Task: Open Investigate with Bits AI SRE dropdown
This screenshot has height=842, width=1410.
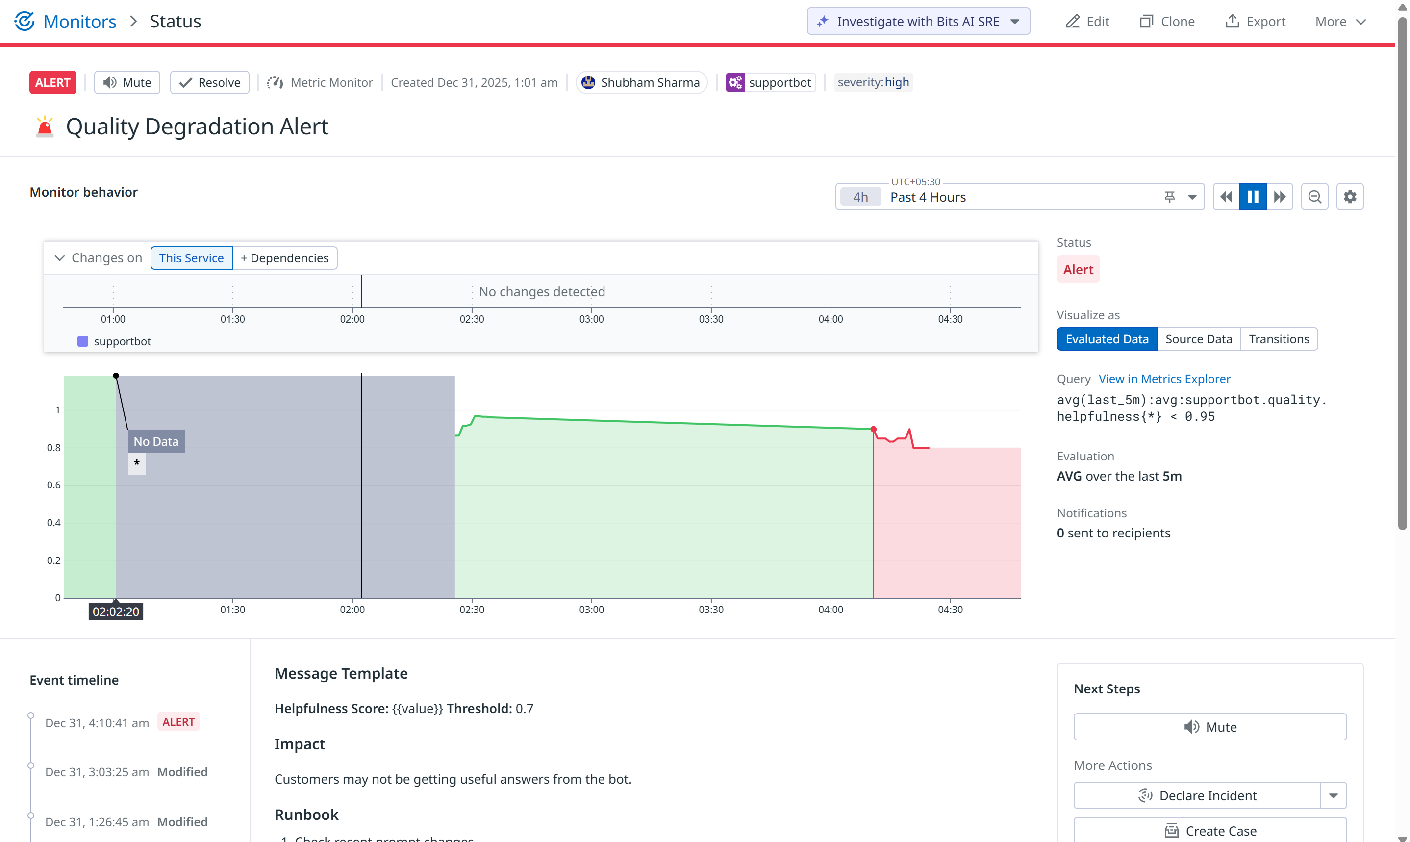Action: point(1015,22)
